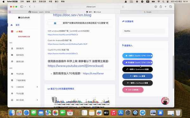Viewport: 190px width, 118px height.
Task: Click the pinned tab icon in tab bar
Action: (10, 12)
